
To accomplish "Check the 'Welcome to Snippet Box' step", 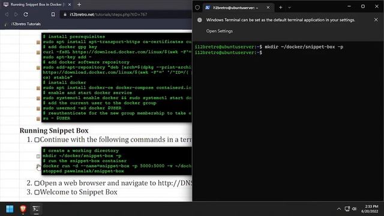I will click(37, 192).
